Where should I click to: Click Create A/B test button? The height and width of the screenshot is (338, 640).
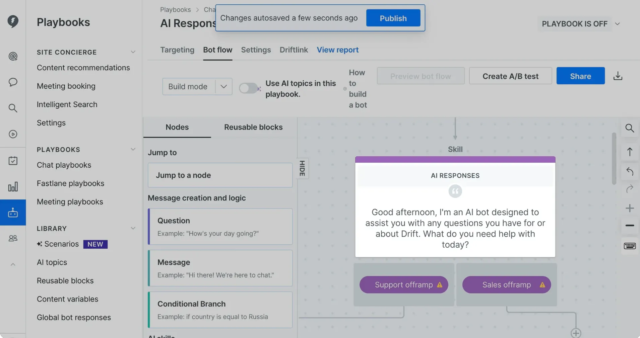[510, 76]
